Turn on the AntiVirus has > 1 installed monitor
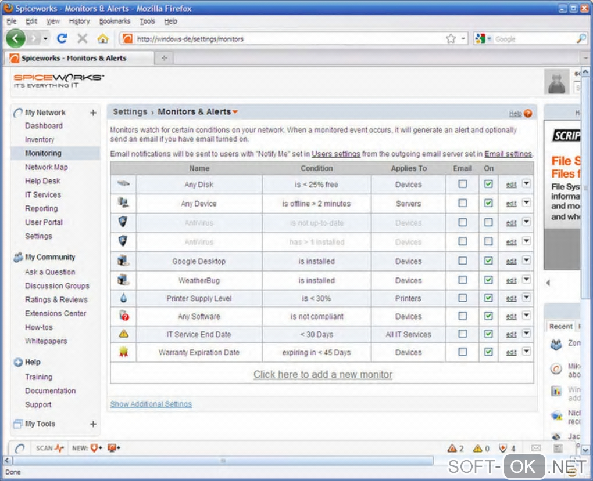 coord(488,241)
